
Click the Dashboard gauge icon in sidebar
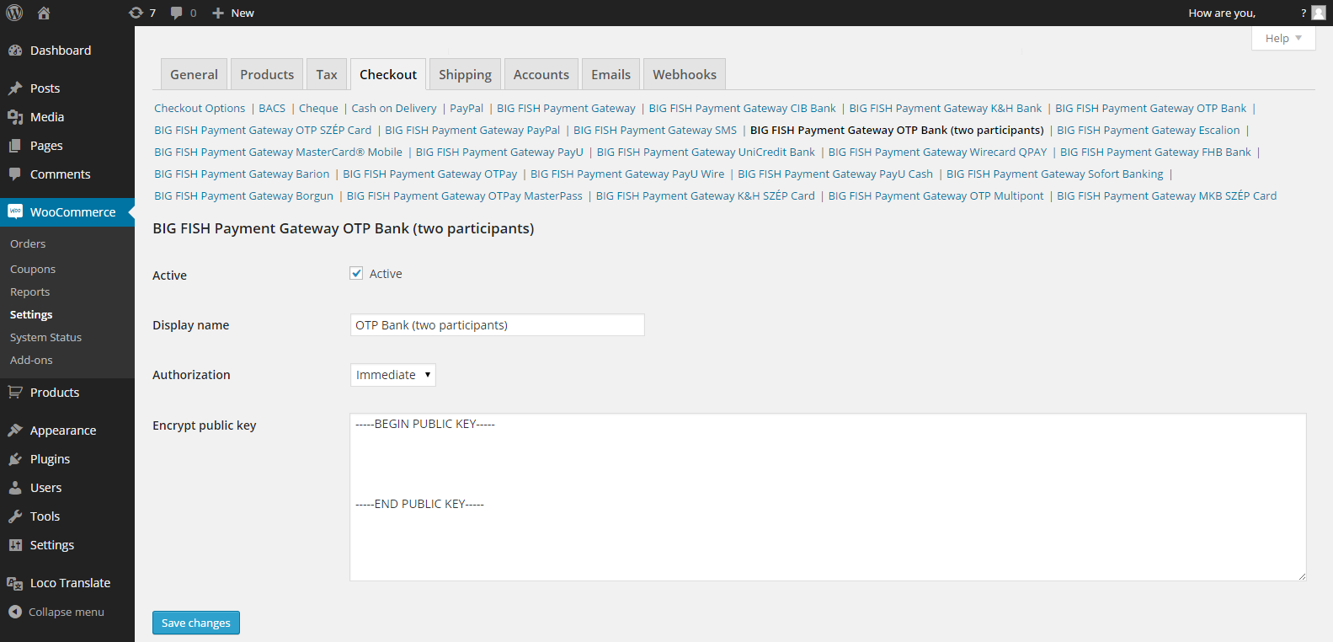coord(15,51)
